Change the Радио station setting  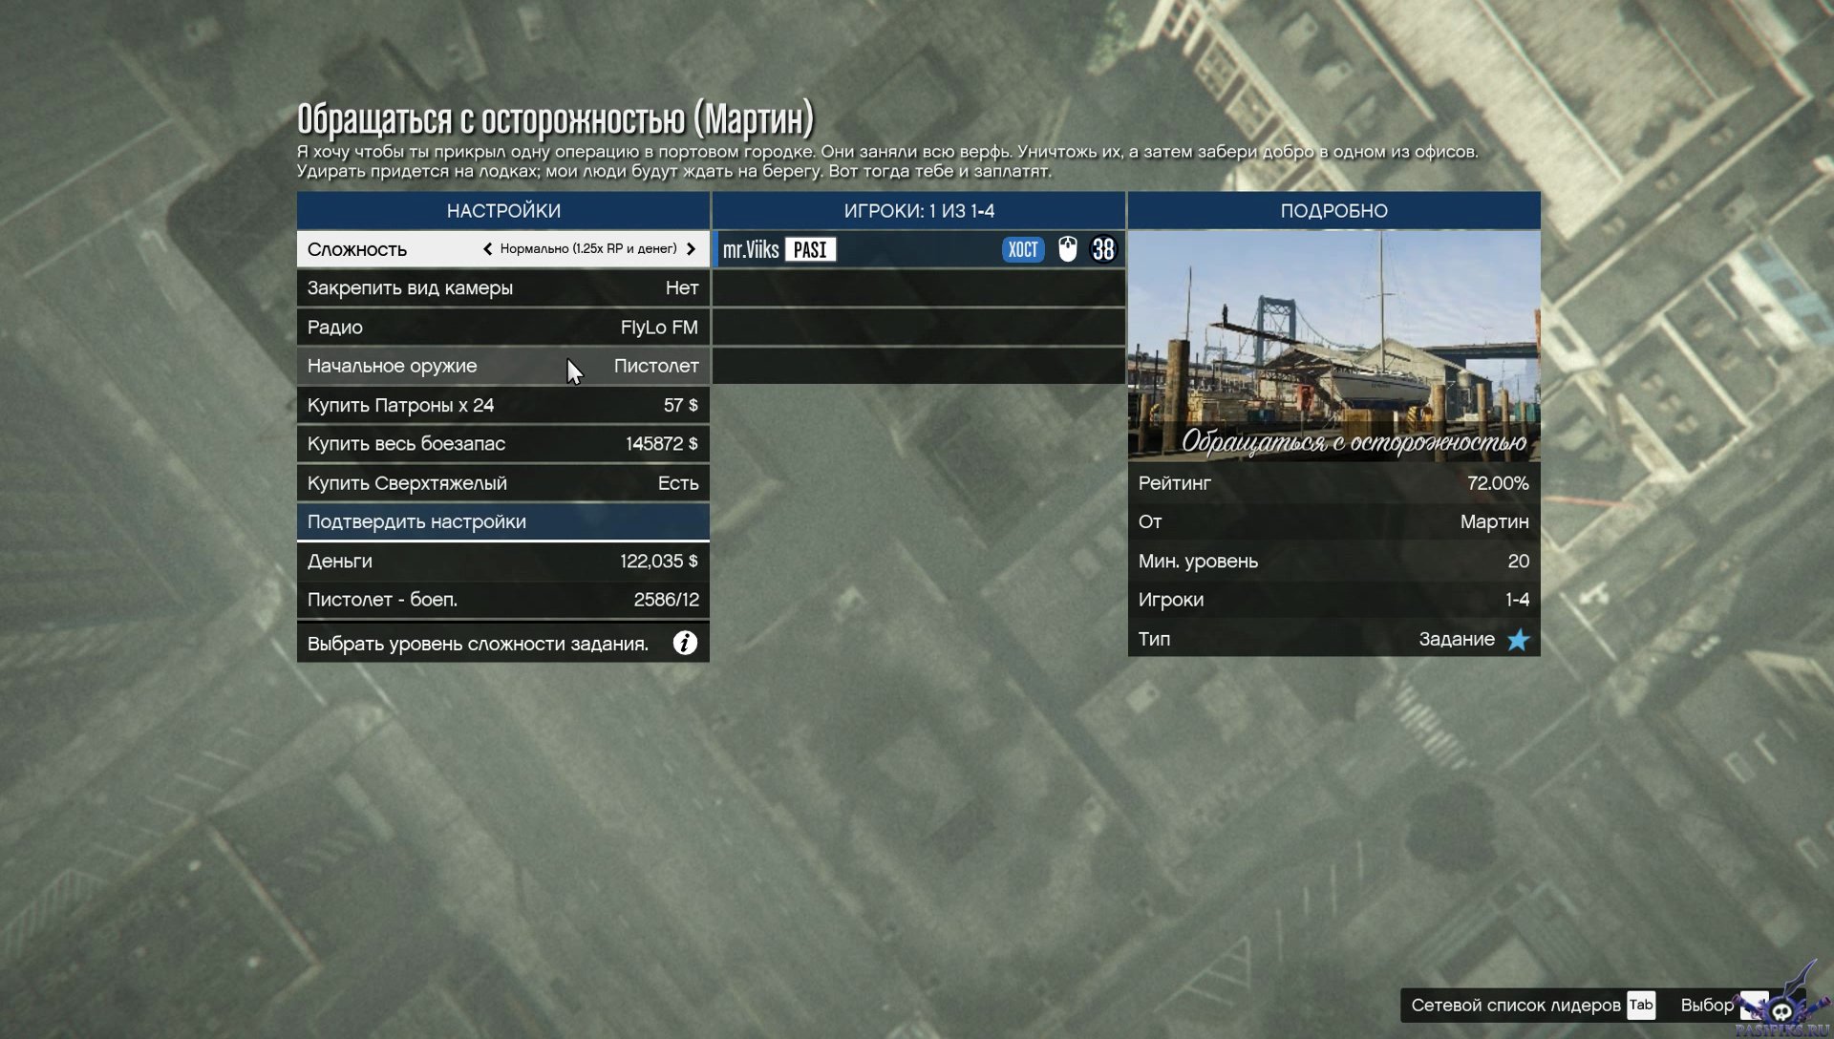(503, 327)
